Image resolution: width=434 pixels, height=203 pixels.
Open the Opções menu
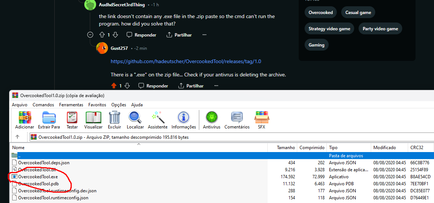pos(119,105)
